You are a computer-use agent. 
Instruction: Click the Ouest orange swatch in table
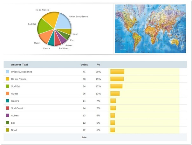[7, 93]
